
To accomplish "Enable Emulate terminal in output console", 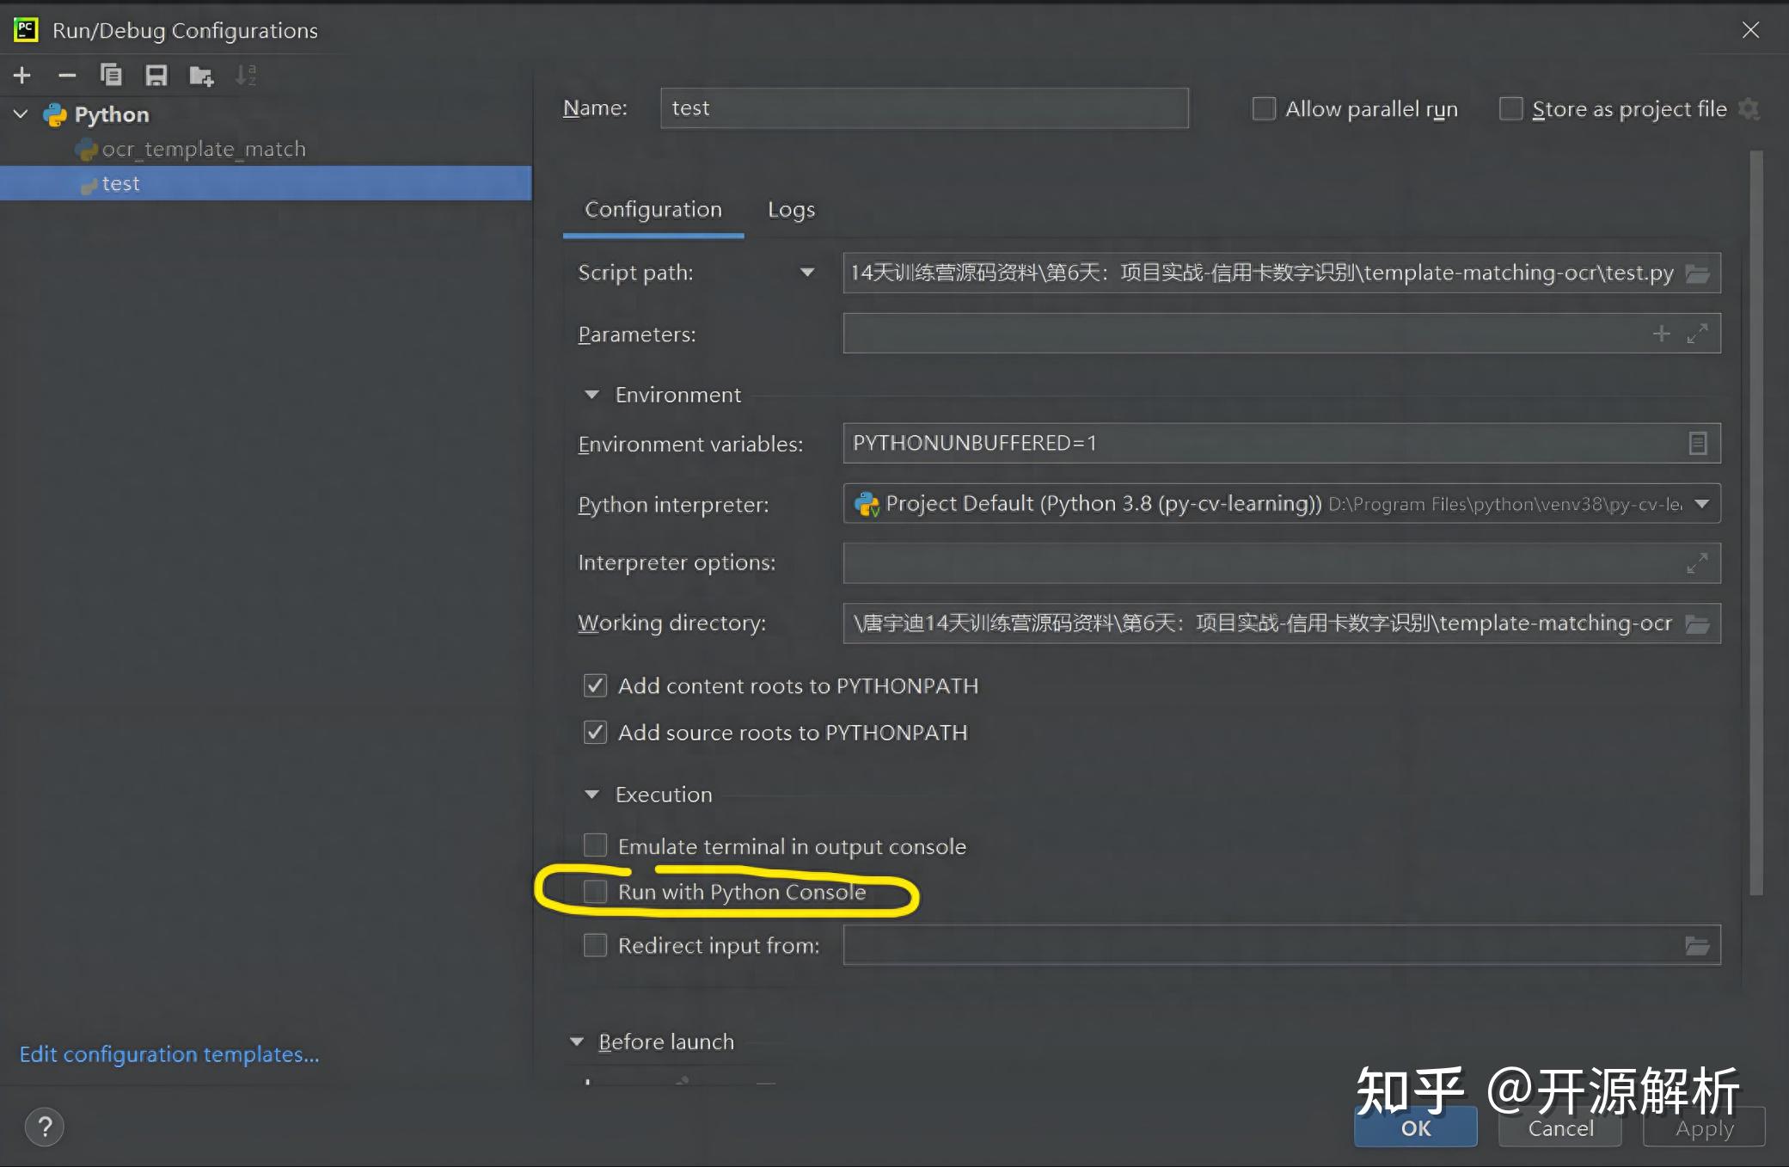I will [x=595, y=845].
